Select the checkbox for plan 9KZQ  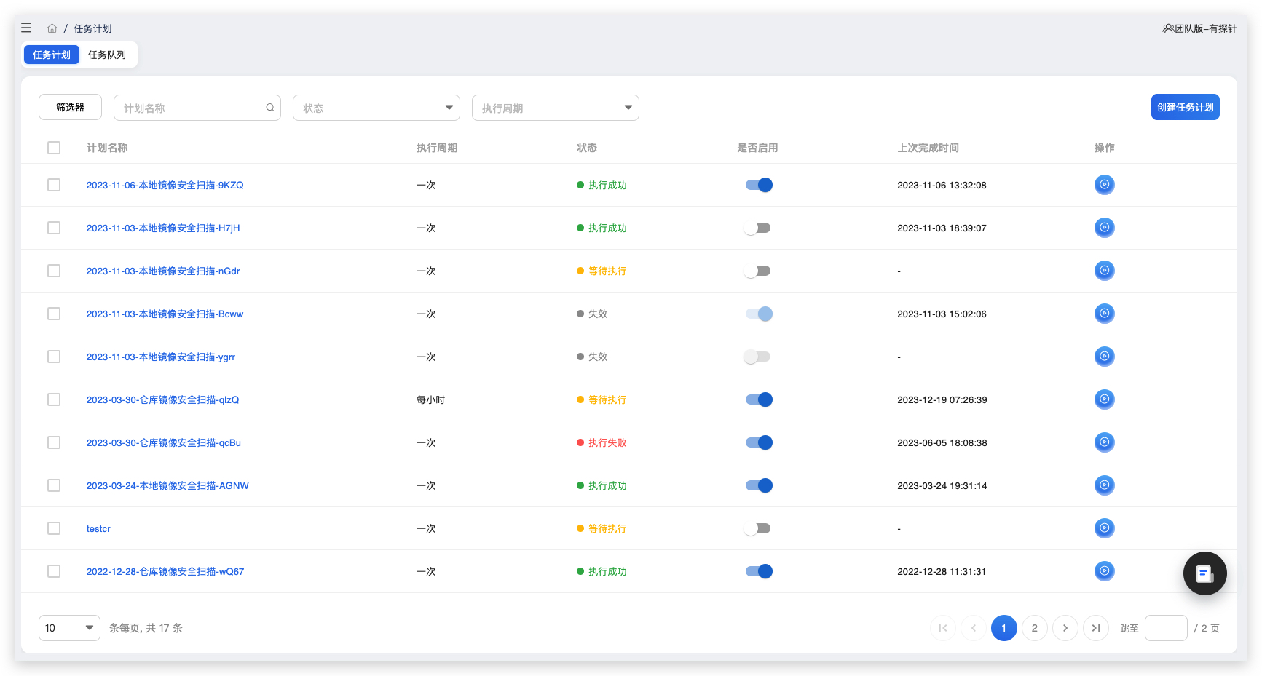(54, 185)
